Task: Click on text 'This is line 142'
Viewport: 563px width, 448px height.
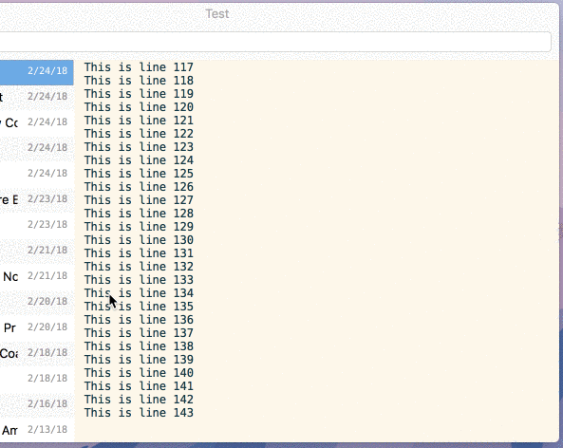Action: tap(139, 400)
